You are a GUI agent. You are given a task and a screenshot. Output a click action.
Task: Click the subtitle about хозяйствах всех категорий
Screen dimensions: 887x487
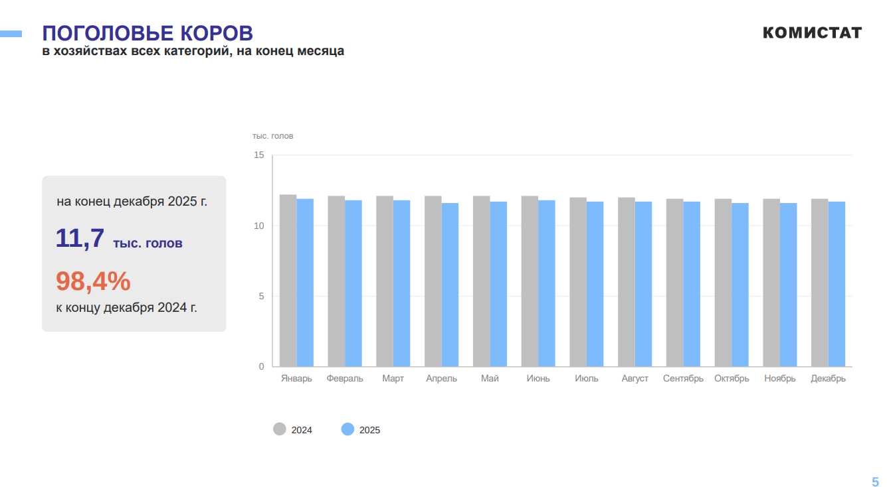tap(193, 51)
